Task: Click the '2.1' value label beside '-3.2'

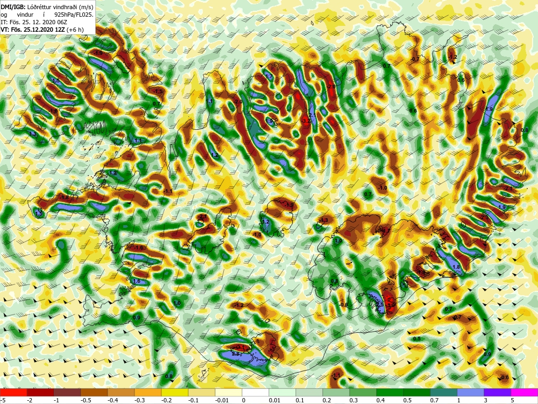Action: [312, 115]
